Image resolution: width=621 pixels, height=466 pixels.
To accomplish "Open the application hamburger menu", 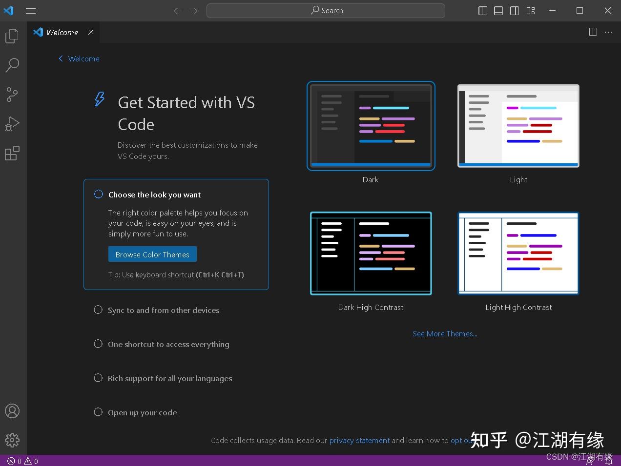I will pyautogui.click(x=31, y=10).
